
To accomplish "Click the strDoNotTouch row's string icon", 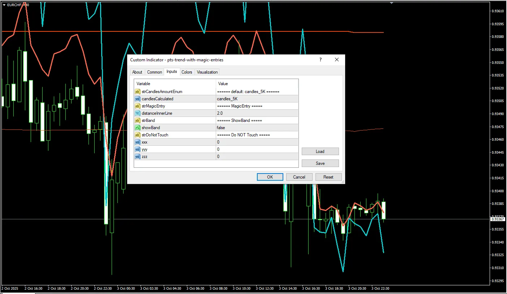I will point(137,135).
